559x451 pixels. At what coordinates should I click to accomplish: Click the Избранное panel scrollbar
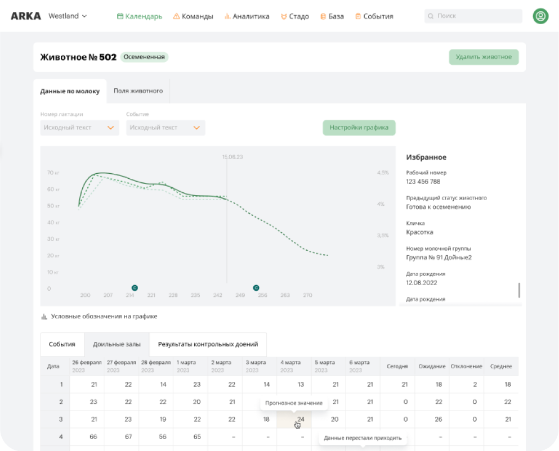click(x=518, y=290)
